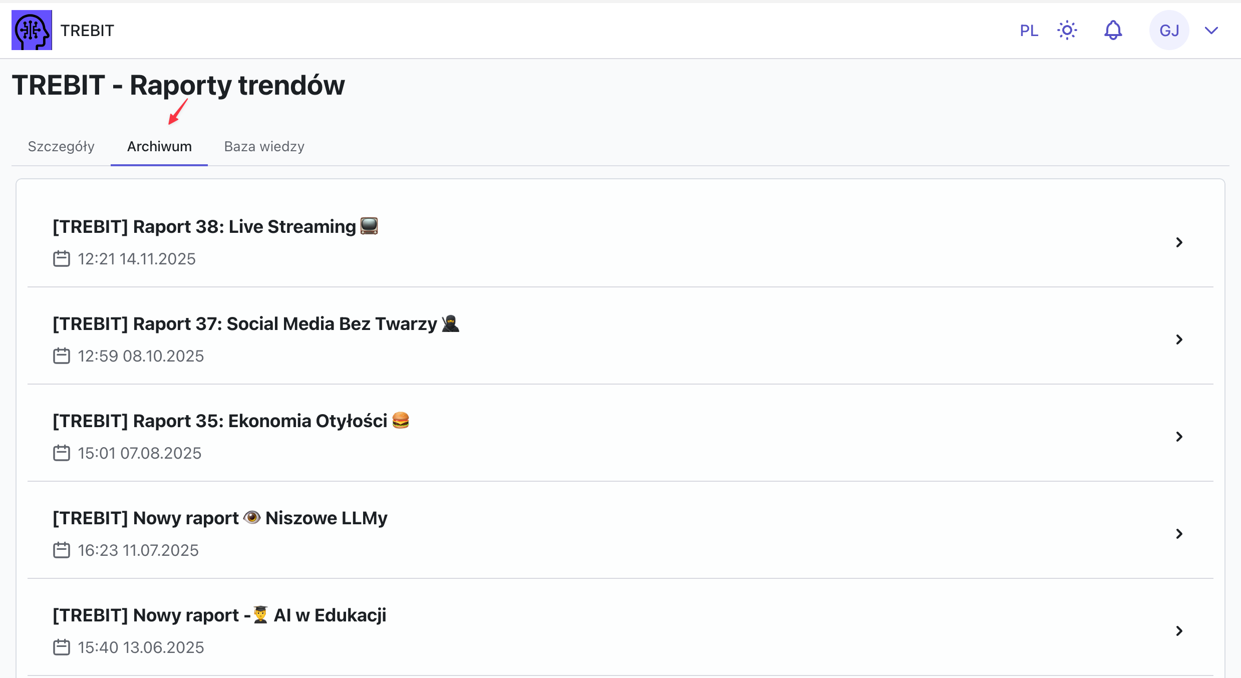This screenshot has width=1241, height=678.
Task: Switch to the Szczegóły tab
Action: click(x=61, y=146)
